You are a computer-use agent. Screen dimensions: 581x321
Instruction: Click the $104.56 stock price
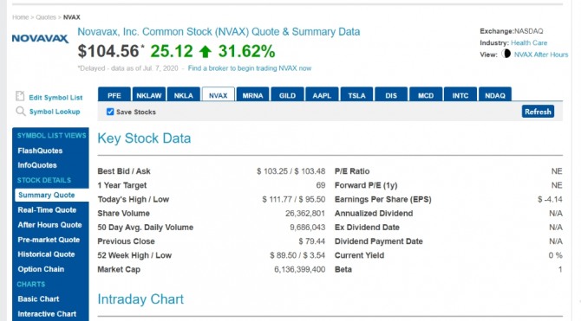pos(108,51)
